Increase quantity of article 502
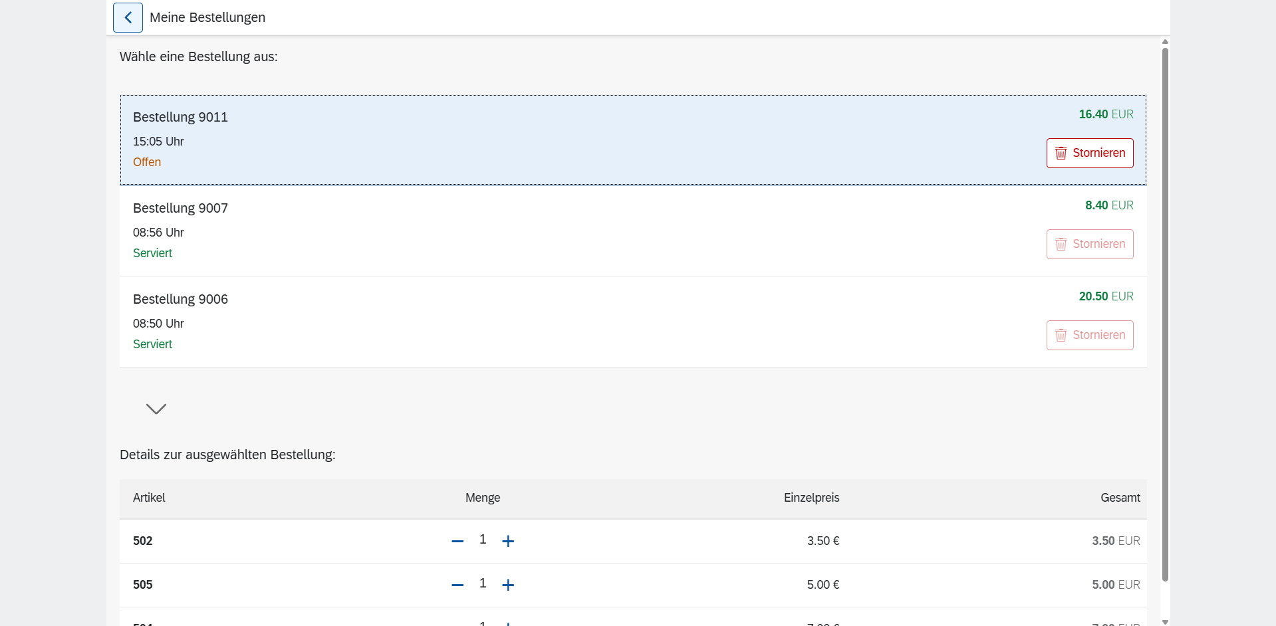 pyautogui.click(x=508, y=542)
